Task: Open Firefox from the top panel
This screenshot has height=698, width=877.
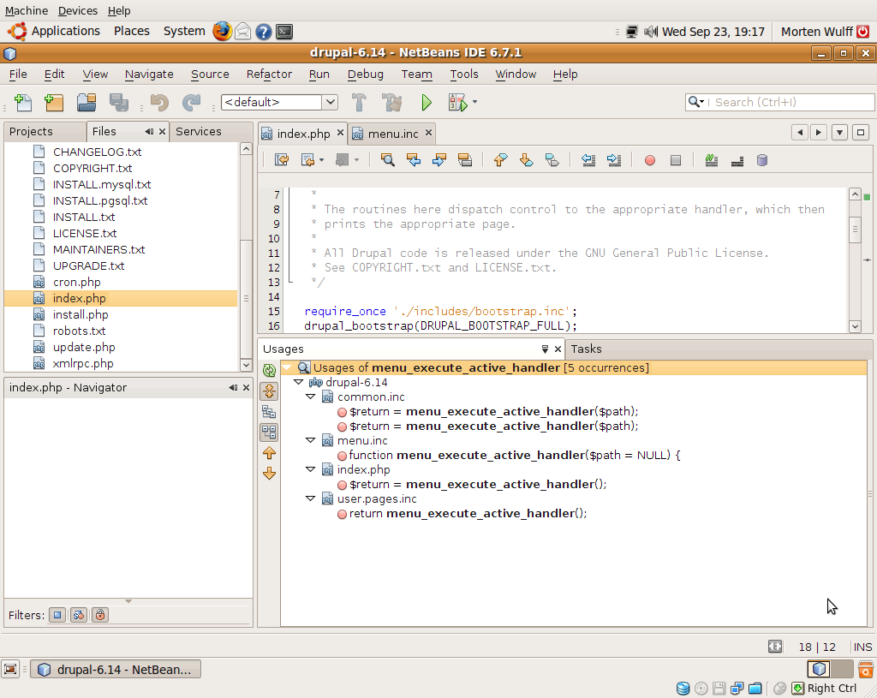Action: pyautogui.click(x=223, y=32)
